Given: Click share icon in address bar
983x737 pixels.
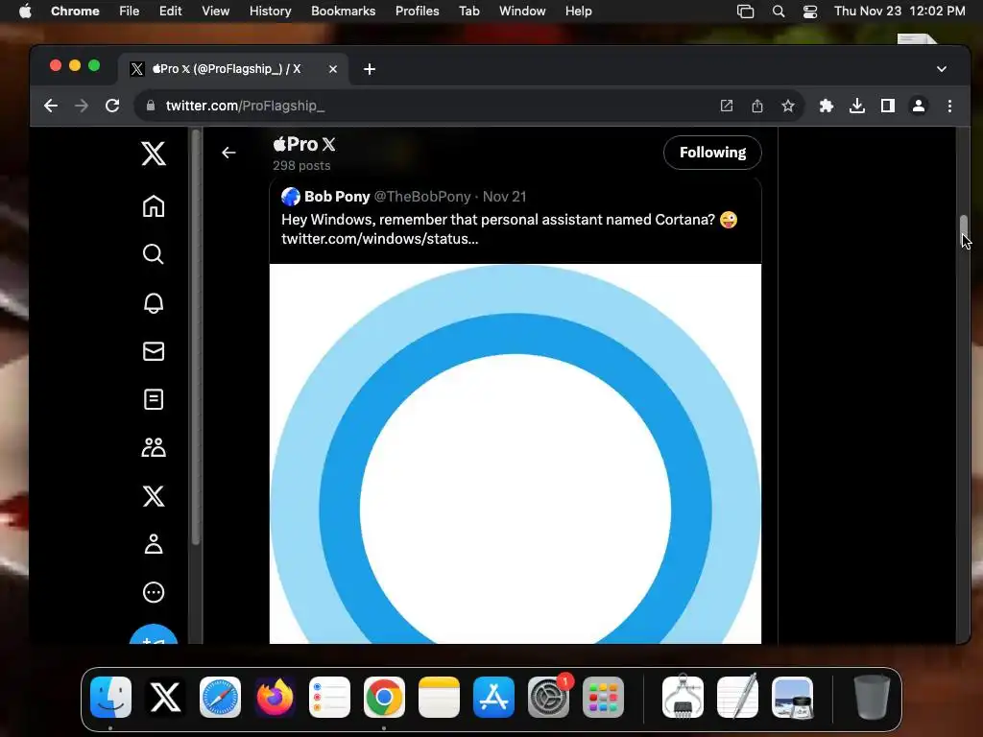Looking at the screenshot, I should tap(757, 106).
